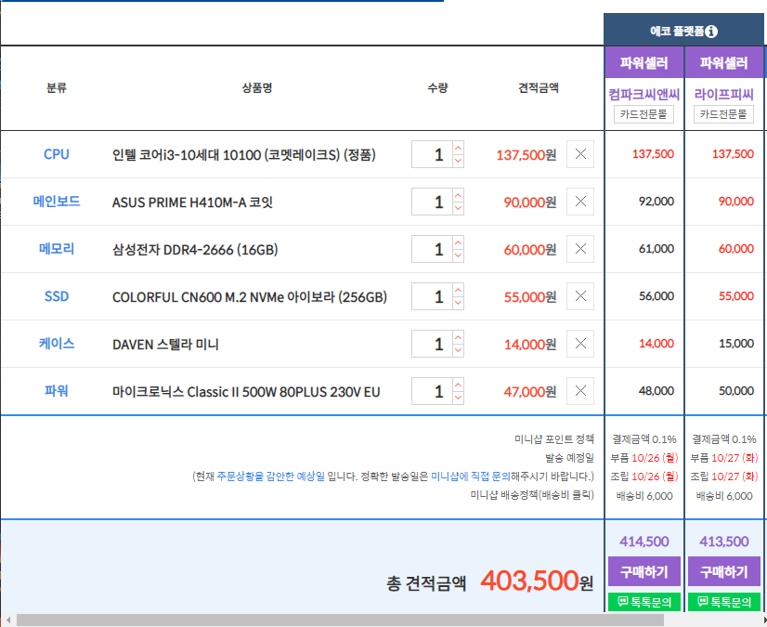Viewport: 767px width, 627px height.
Task: Increase the 파워 quantity
Action: tap(458, 385)
